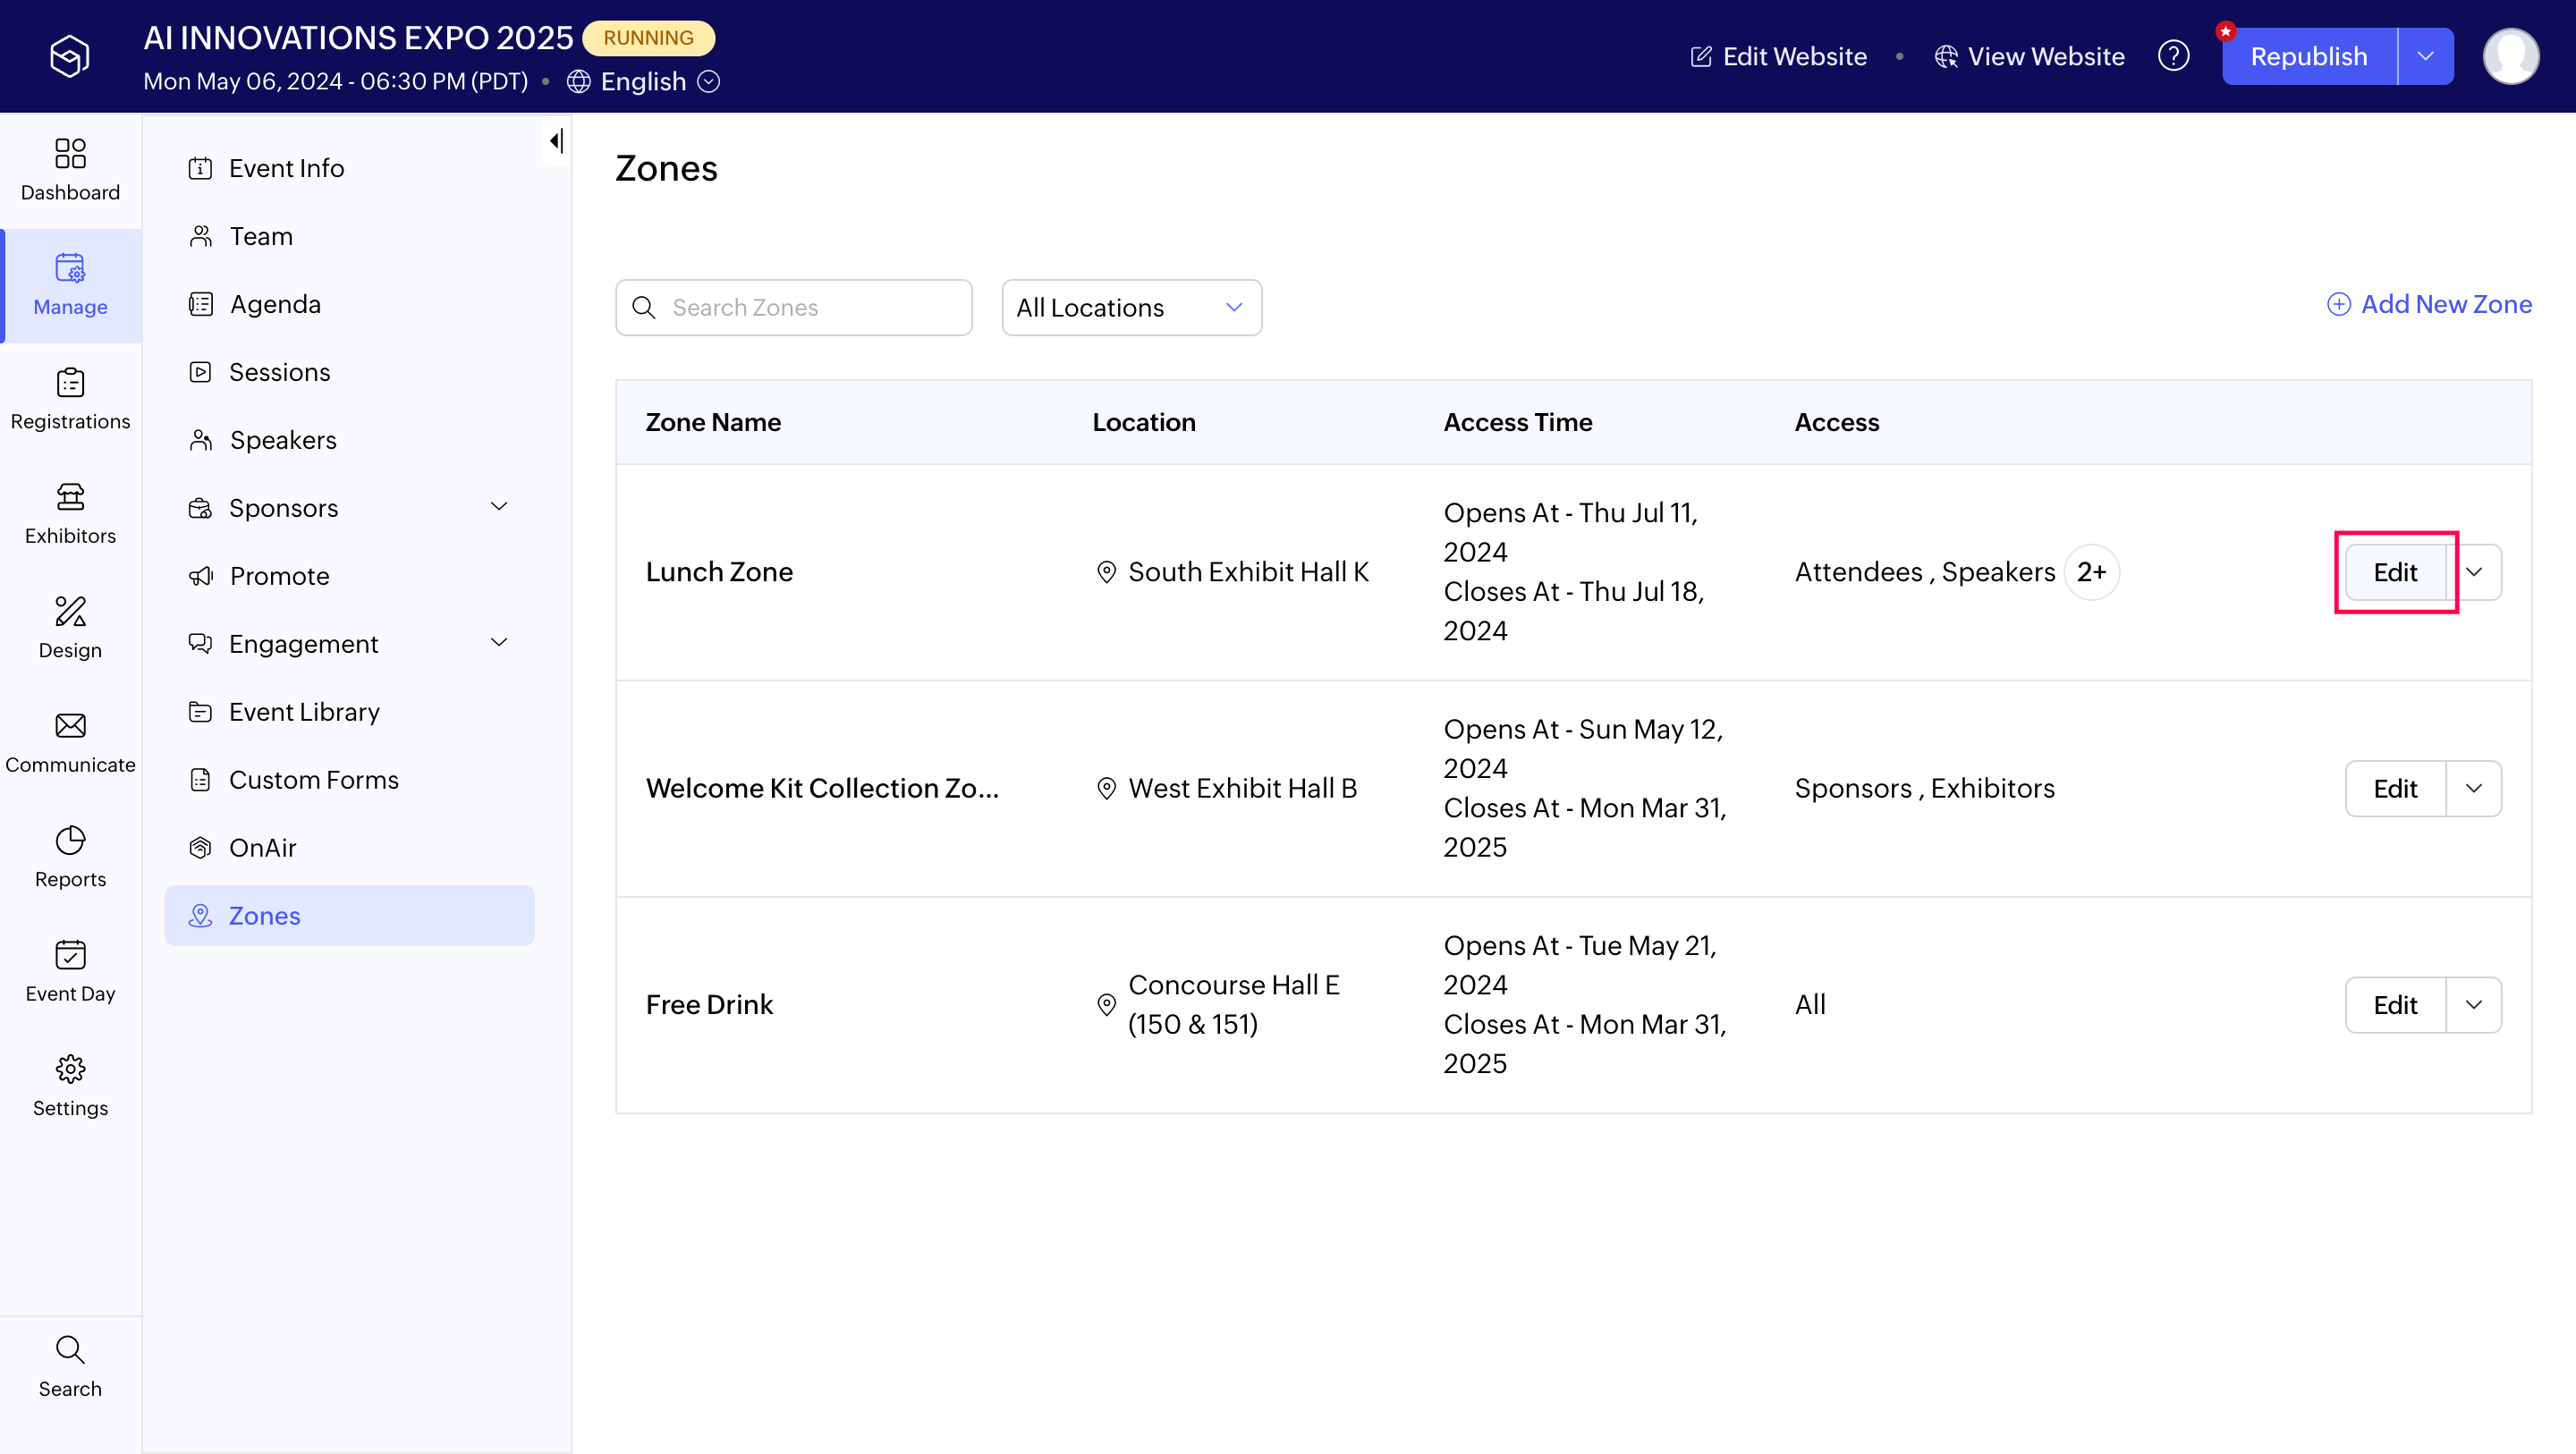Select Agenda in the Manage menu
The width and height of the screenshot is (2576, 1454).
(x=275, y=304)
